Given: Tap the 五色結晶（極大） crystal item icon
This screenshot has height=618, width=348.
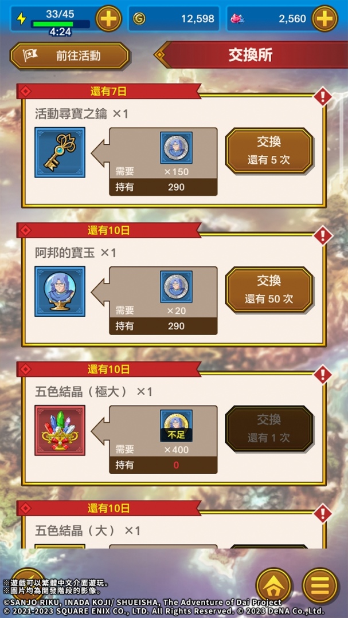Looking at the screenshot, I should coord(60,430).
